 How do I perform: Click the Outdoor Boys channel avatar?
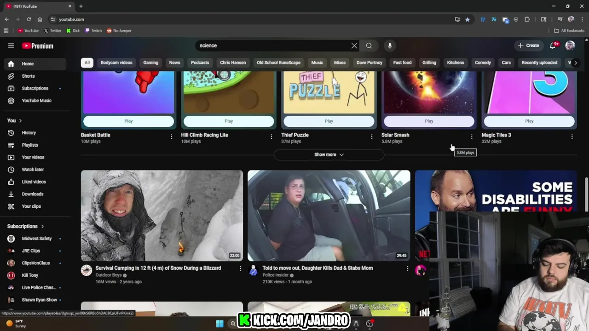(87, 270)
